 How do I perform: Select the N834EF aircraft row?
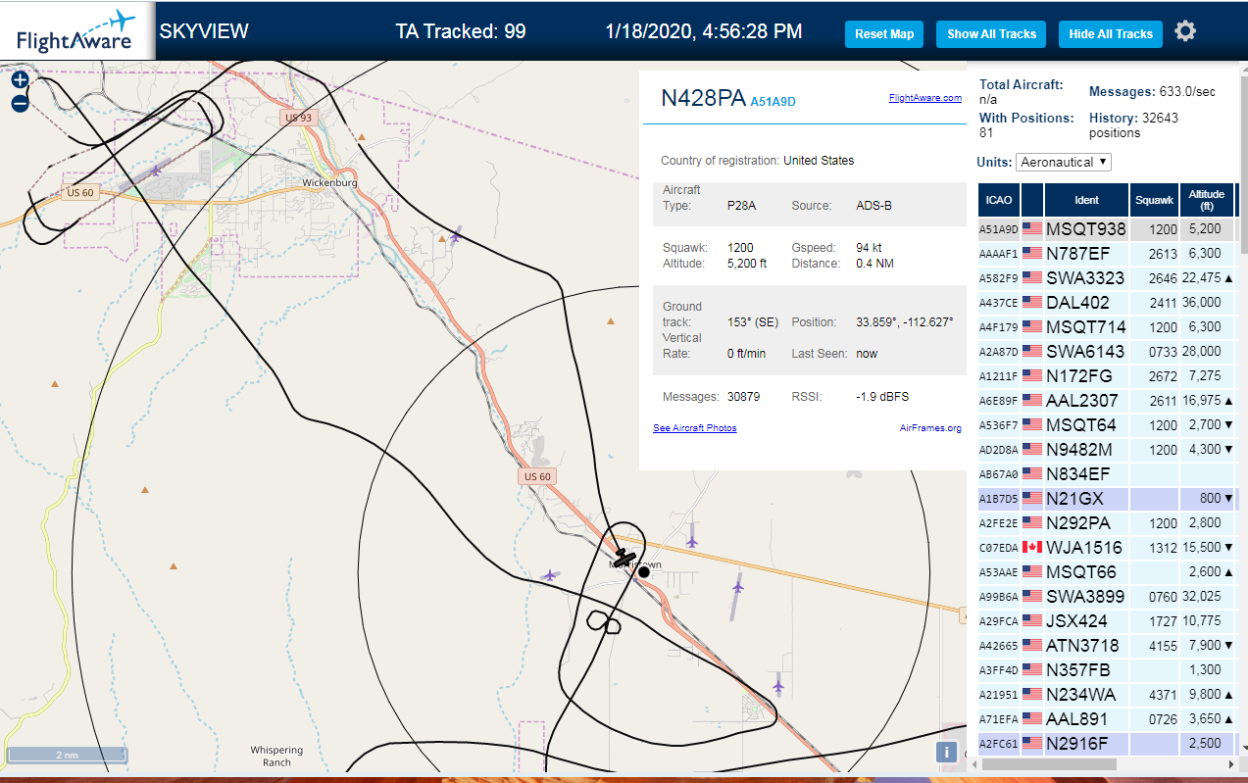(x=1107, y=473)
